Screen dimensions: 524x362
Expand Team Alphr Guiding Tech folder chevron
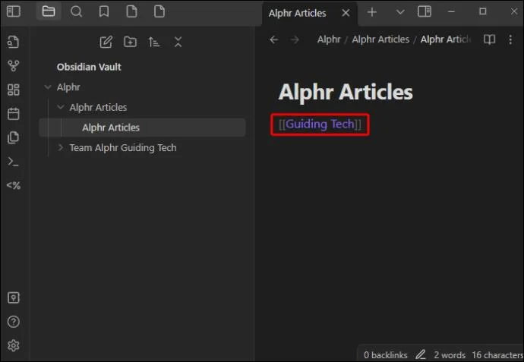click(x=61, y=147)
